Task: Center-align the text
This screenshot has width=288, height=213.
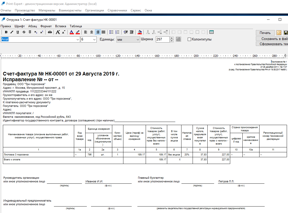Action: pos(92,32)
